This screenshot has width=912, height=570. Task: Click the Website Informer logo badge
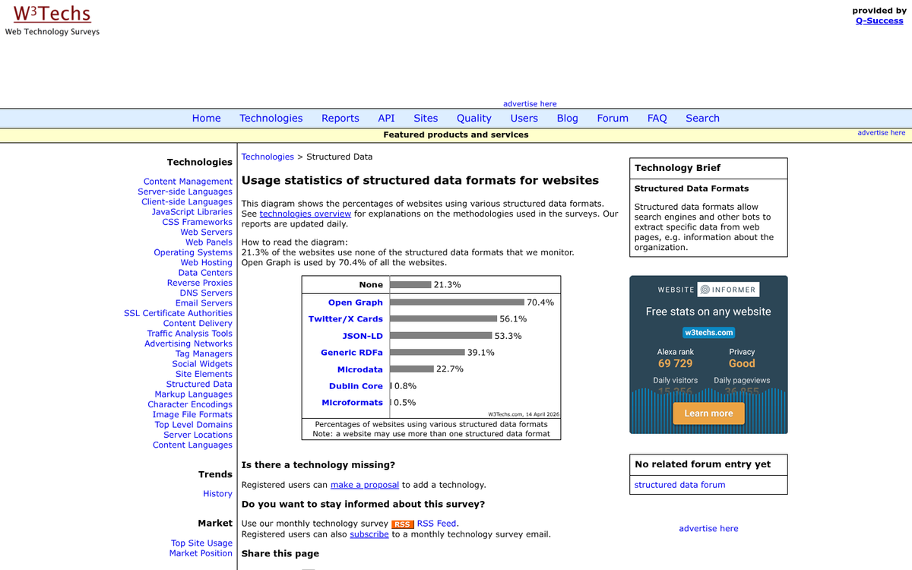(708, 289)
